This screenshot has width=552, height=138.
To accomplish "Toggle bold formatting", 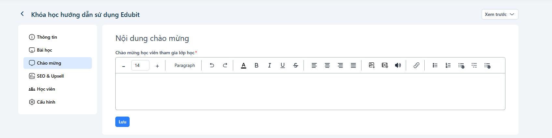I will click(256, 65).
